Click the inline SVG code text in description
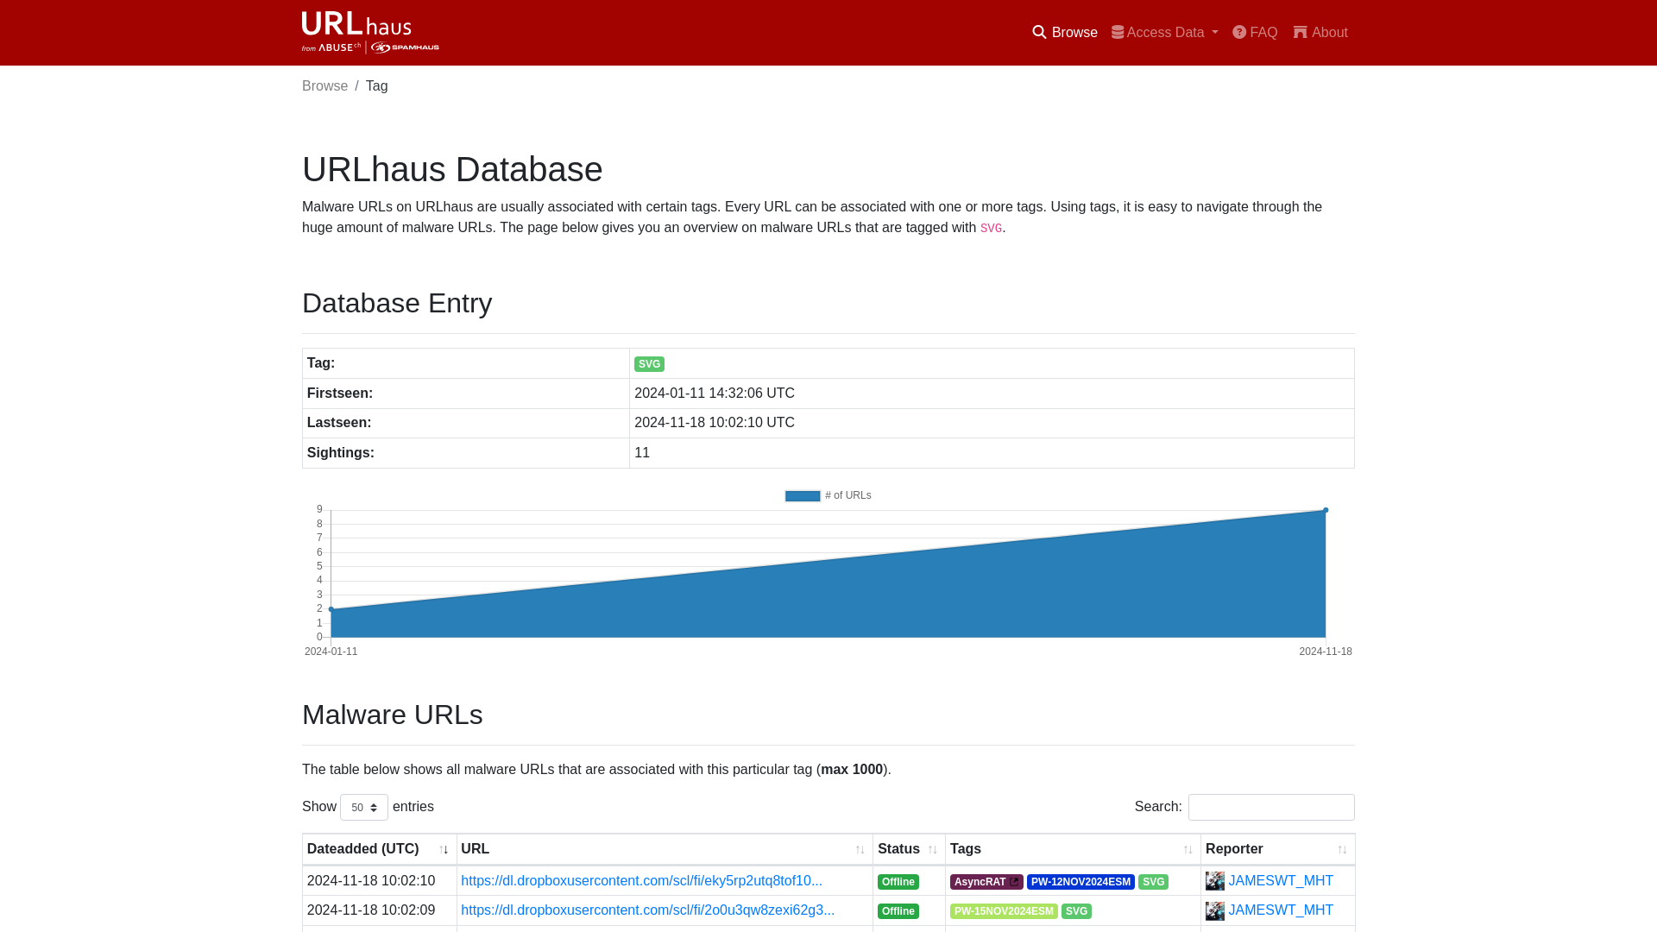This screenshot has width=1657, height=932. click(x=991, y=229)
